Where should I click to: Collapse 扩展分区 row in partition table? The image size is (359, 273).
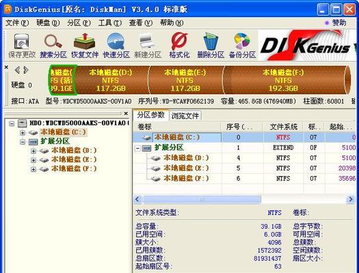click(x=137, y=148)
